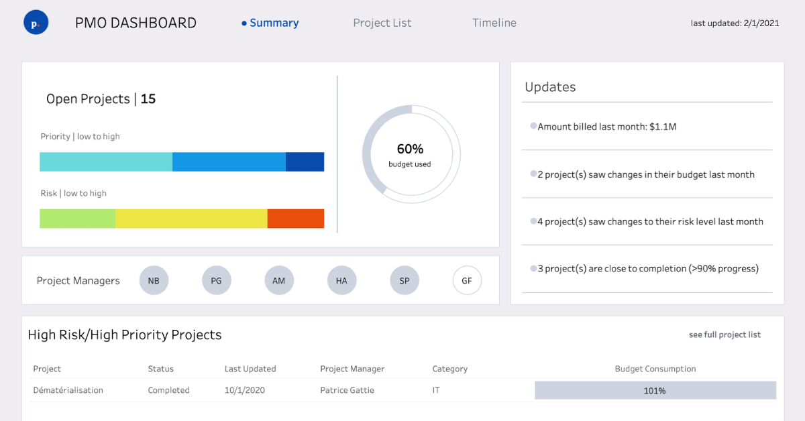Click bullet beside amount billed update
Image resolution: width=805 pixels, height=421 pixels.
point(533,126)
